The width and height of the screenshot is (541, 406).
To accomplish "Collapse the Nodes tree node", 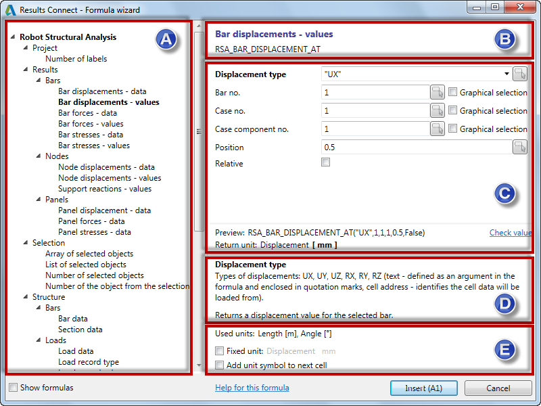I will (x=39, y=156).
